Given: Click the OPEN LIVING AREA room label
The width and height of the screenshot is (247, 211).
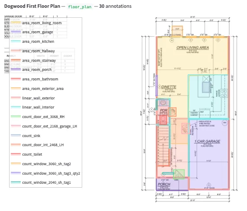Looking at the screenshot, I should tap(192, 48).
